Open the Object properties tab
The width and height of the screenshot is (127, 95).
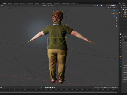pos(120,56)
